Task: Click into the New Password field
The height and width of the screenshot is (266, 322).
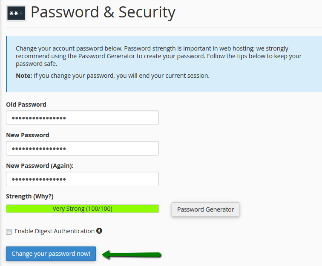Action: pyautogui.click(x=82, y=148)
